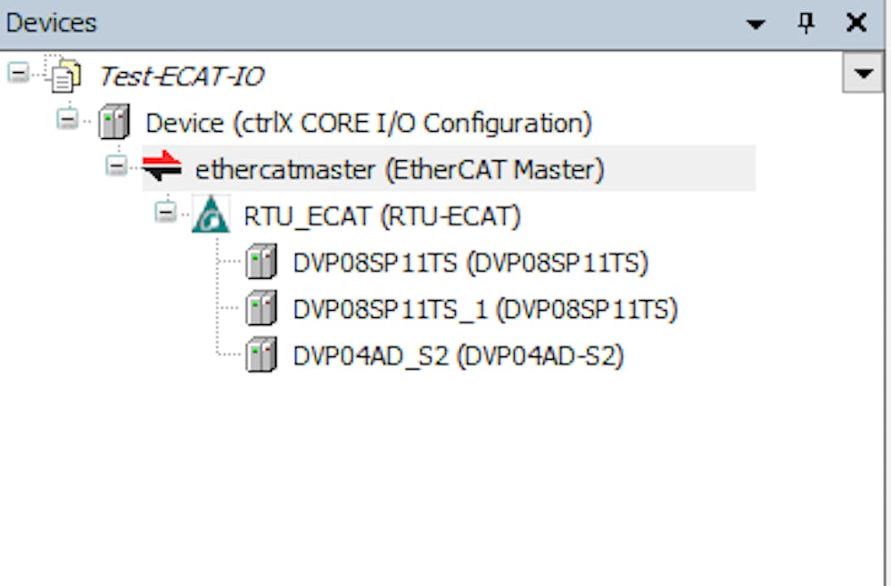Viewport: 891px width, 586px height.
Task: Click the Device controller icon
Action: pos(114,122)
